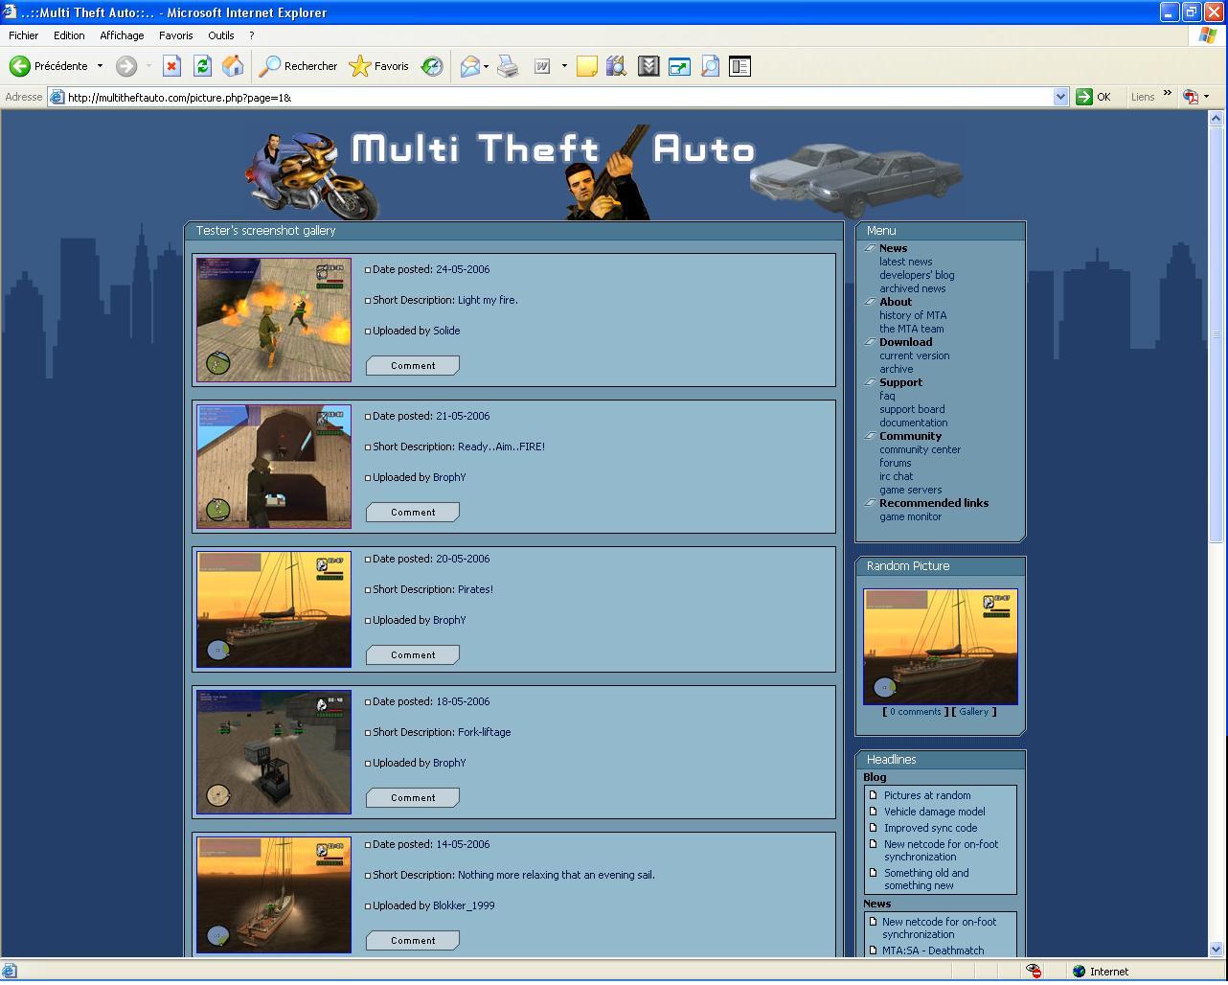
Task: Comment on the Fork-liftage picture
Action: (x=413, y=797)
